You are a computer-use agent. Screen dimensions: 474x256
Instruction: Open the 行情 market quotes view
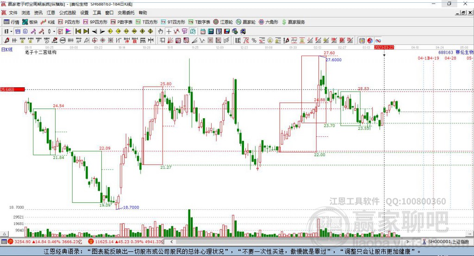pyautogui.click(x=11, y=22)
